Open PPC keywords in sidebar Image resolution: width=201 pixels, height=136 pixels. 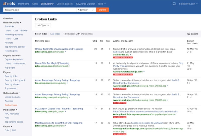pos(12,114)
